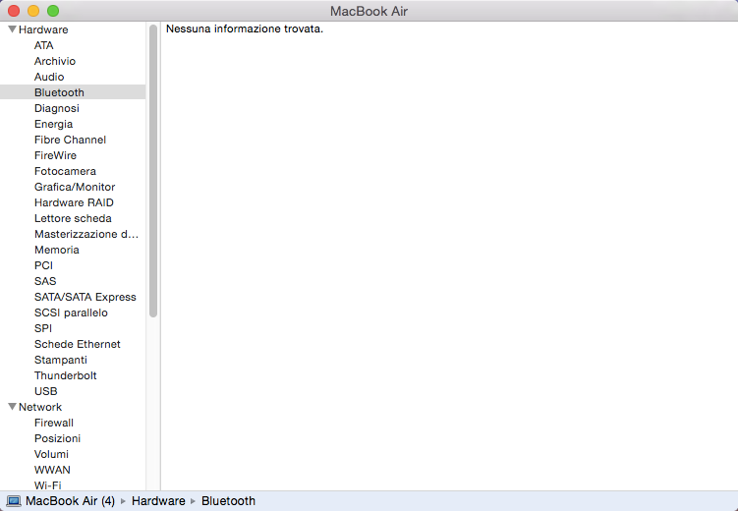Select Thunderbolt in the sidebar
The image size is (738, 511).
click(66, 375)
